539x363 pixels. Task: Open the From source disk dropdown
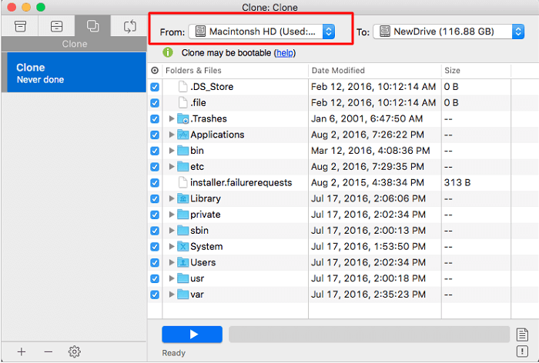(x=262, y=32)
